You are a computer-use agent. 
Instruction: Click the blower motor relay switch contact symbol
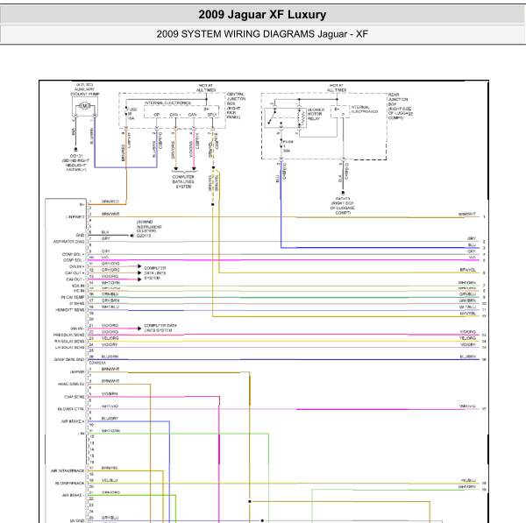(x=273, y=117)
